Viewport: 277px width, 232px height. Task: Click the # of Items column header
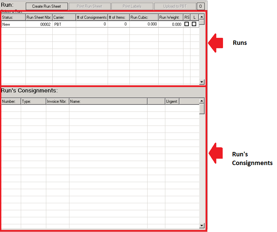[119, 17]
